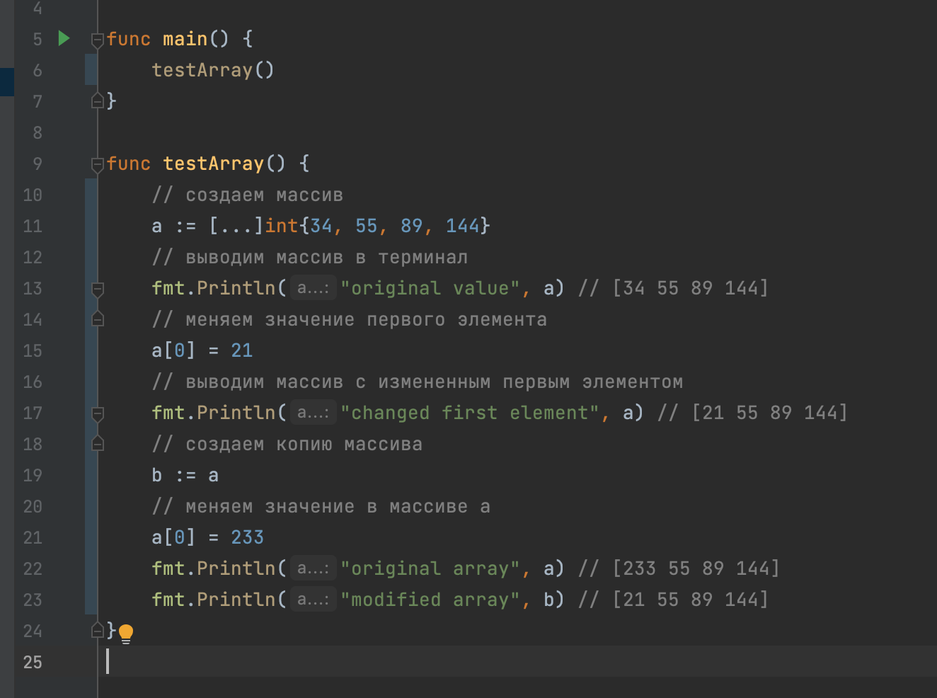Click the fold marker on line 18
The width and height of the screenshot is (937, 698).
click(98, 444)
